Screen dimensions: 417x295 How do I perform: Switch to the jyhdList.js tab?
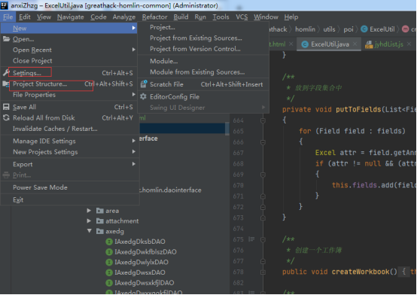(x=389, y=44)
